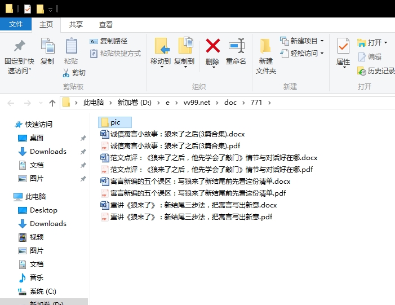This screenshot has width=395, height=305.
Task: Click the 771 breadcrumb segment
Action: coord(256,103)
